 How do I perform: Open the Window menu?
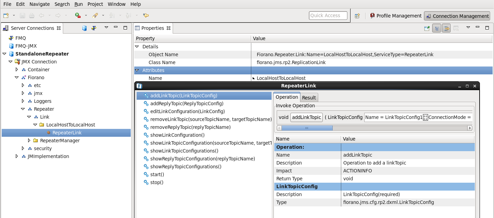pyautogui.click(x=117, y=4)
